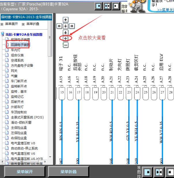Screen dimensions: 174x178
Task: Open 右保险丝盒 diagram entry
Action: tap(19, 138)
